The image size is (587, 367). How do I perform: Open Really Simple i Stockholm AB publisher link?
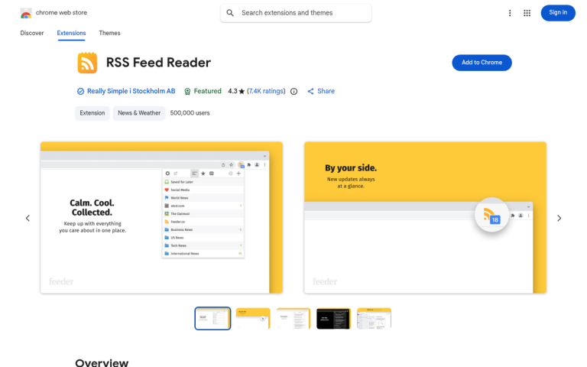pyautogui.click(x=131, y=91)
